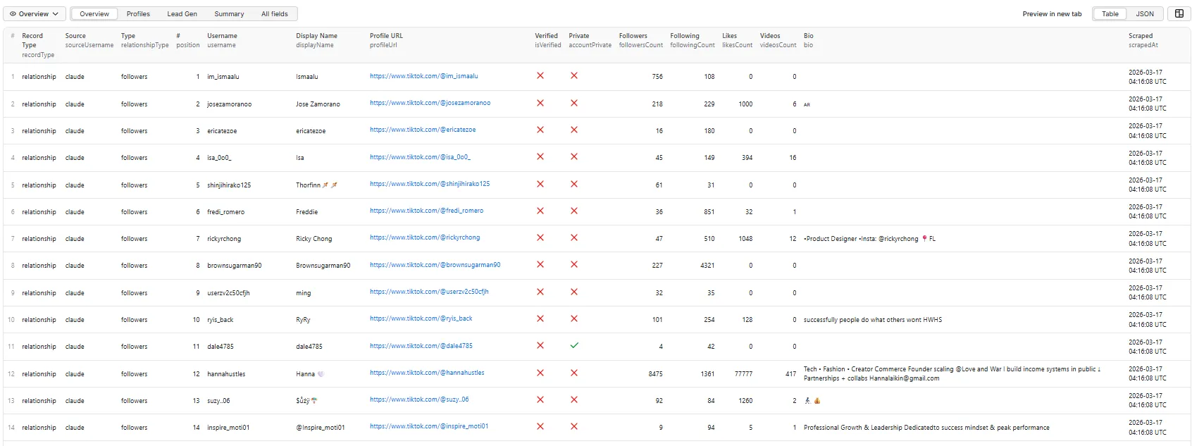
Task: Select the 'Jose Zamorano' display name cell
Action: pyautogui.click(x=318, y=104)
